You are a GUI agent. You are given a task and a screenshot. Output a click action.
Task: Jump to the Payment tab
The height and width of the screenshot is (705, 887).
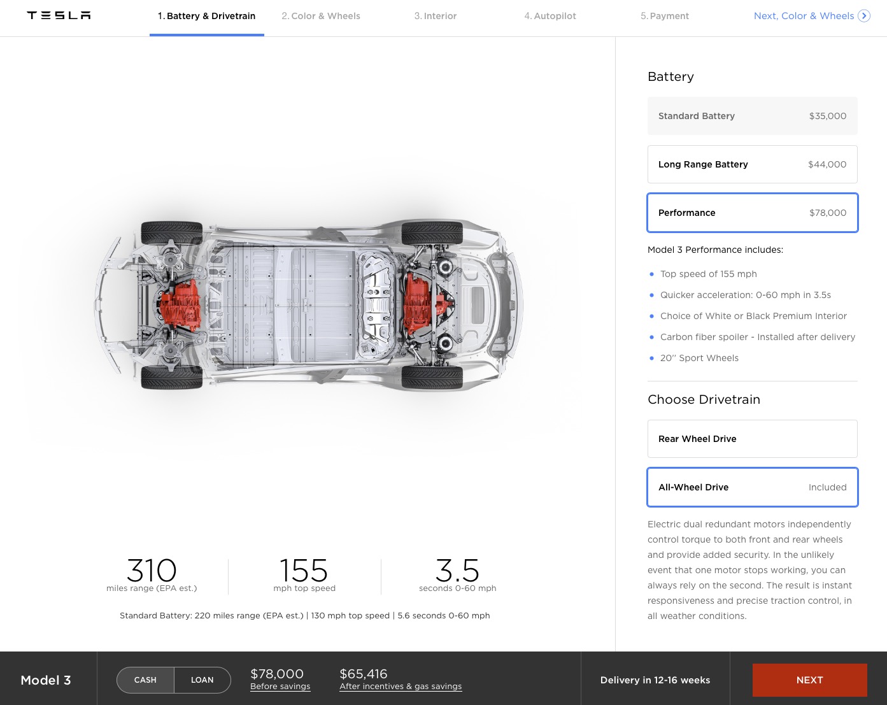pos(665,16)
